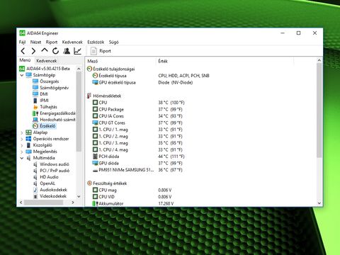This screenshot has height=255, width=340.
Task: Select the DMI tree item
Action: [x=44, y=94]
